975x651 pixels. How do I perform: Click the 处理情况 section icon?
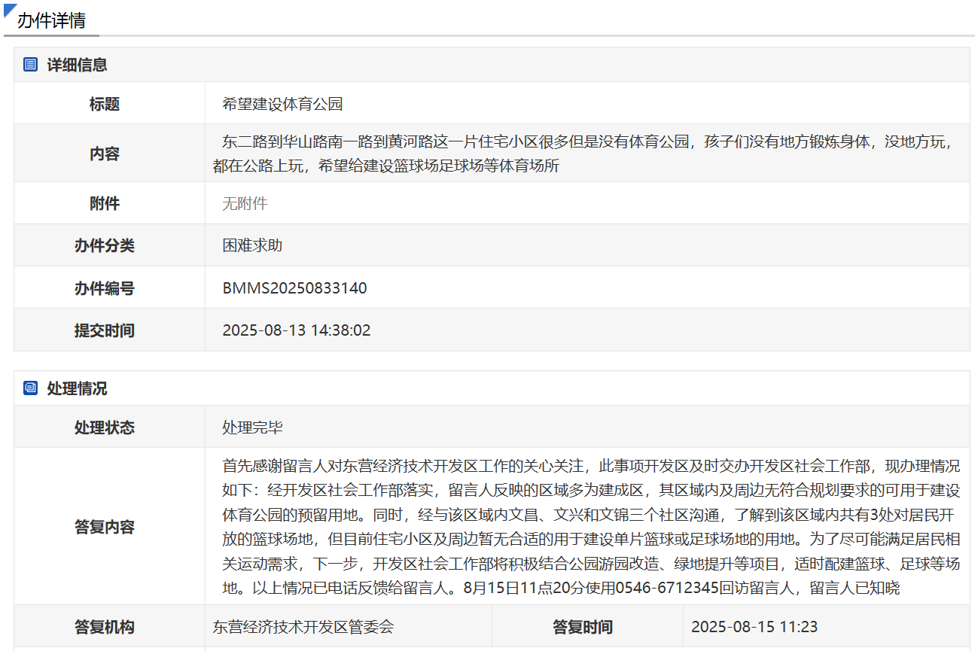[x=31, y=388]
